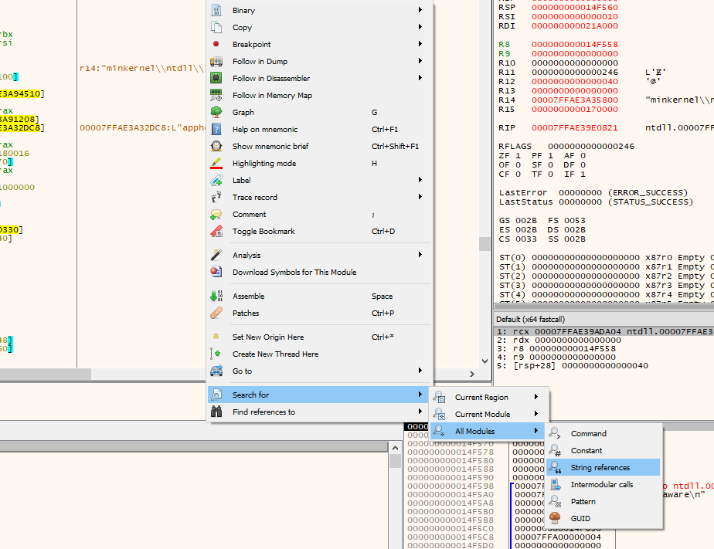The image size is (714, 549).
Task: Click the Label tag icon
Action: pyautogui.click(x=216, y=180)
